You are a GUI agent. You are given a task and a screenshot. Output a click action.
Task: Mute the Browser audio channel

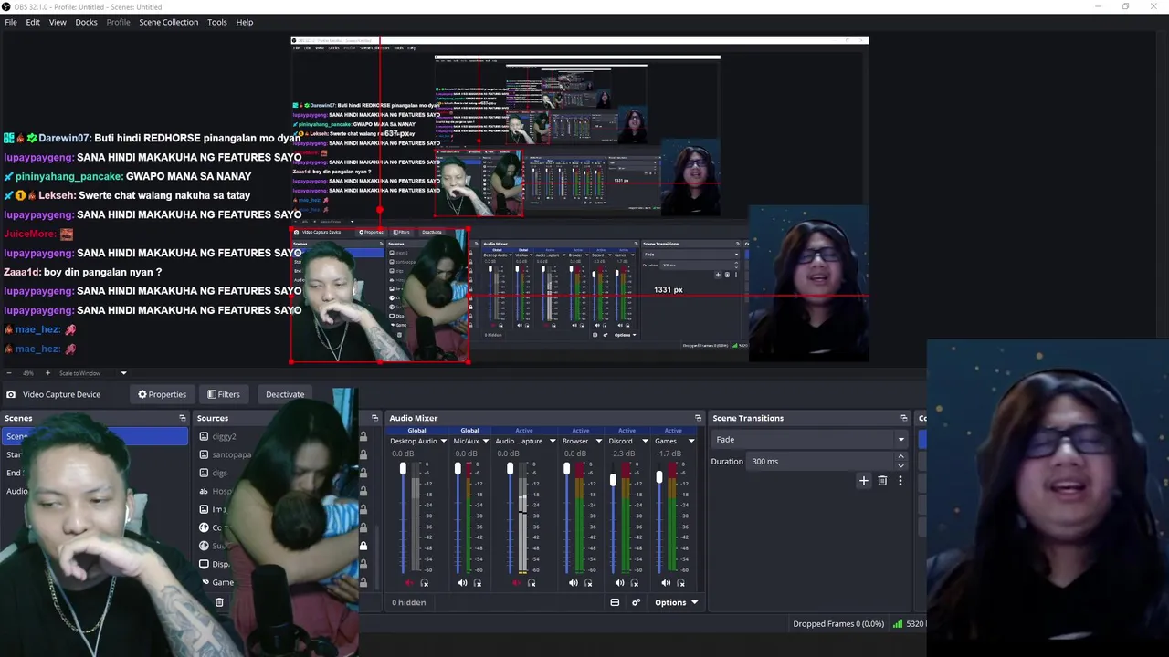pos(574,583)
